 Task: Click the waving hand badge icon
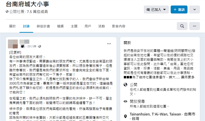click(22, 46)
